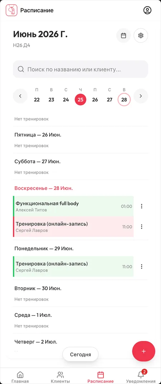
Task: Click the Сегодня button
Action: (80, 355)
